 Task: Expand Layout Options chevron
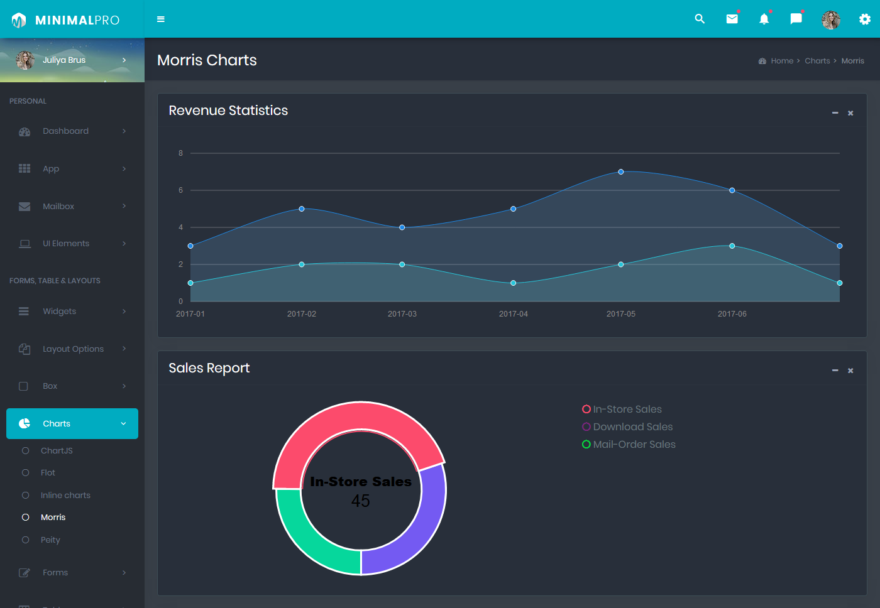pos(124,349)
